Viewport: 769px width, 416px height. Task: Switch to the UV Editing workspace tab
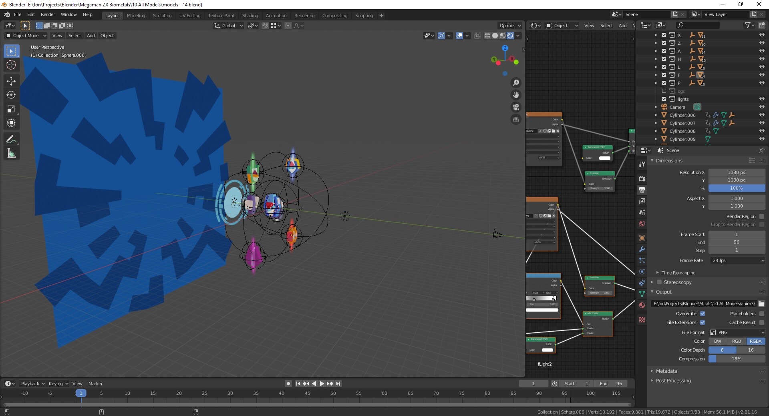[x=190, y=16]
